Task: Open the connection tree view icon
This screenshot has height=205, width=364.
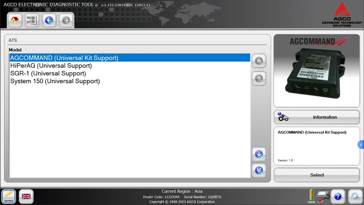Action: [32, 20]
